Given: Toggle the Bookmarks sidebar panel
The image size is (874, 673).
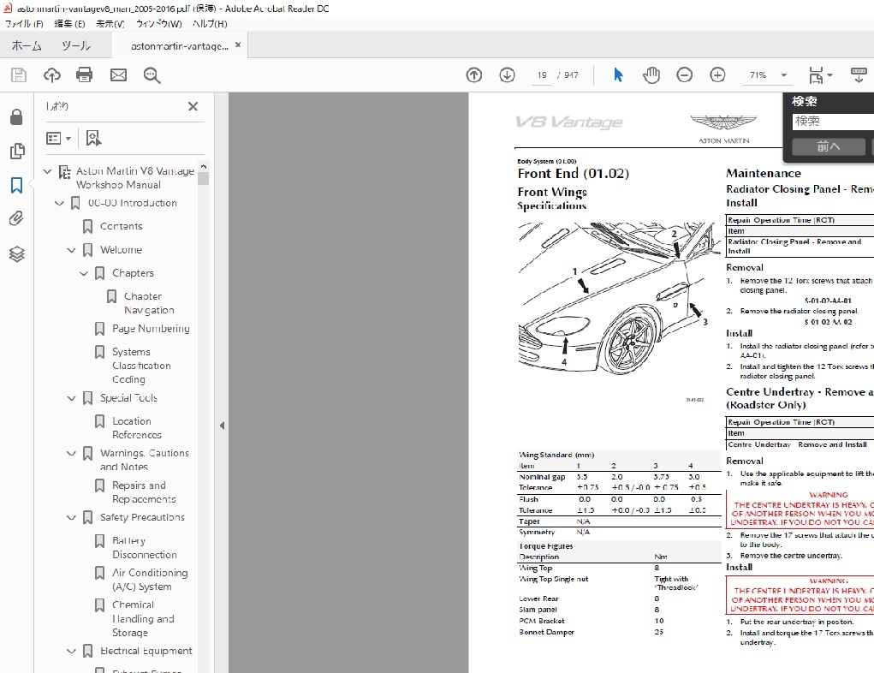Looking at the screenshot, I should tap(17, 185).
